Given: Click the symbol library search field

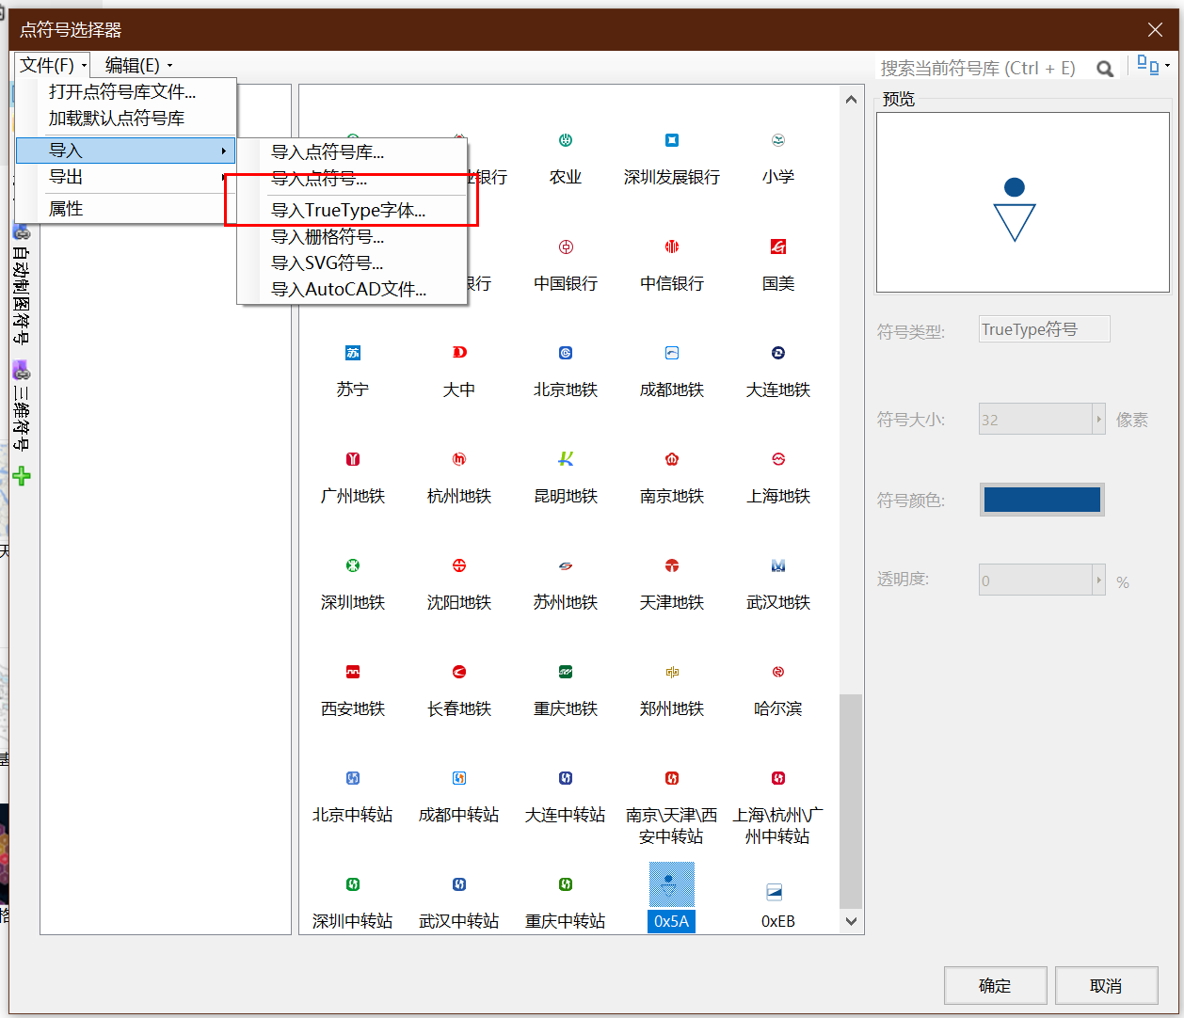Looking at the screenshot, I should (984, 69).
